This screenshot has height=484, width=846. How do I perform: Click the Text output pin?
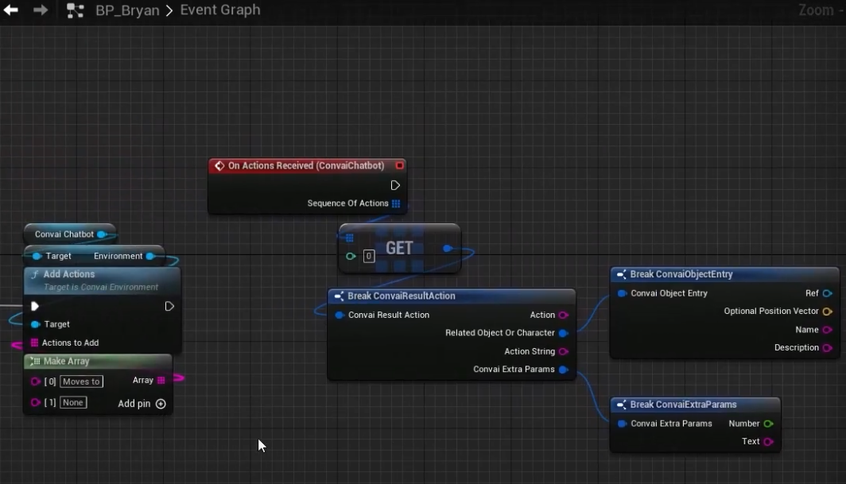[x=768, y=441]
